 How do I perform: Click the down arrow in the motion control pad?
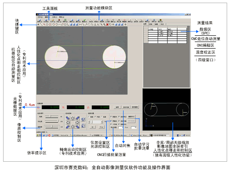click(73, 126)
